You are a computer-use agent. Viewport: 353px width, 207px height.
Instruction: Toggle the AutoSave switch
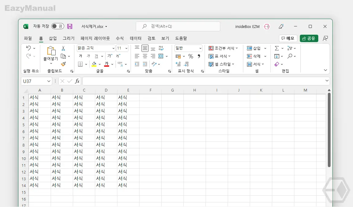click(x=58, y=26)
